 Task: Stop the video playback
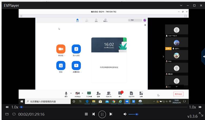(86, 114)
